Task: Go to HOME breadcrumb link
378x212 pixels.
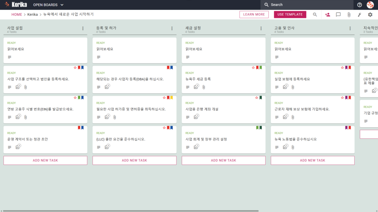Action: 17,14
